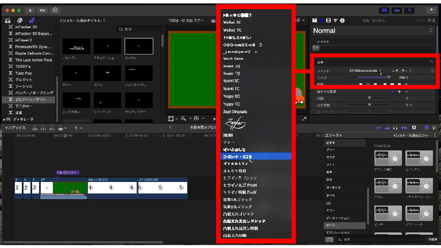Click in the inspector text entry field
This screenshot has height=248, width=441.
point(373,48)
